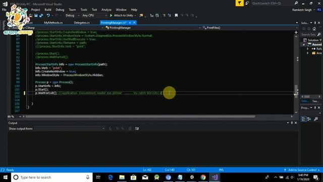Click the green Start play icon

111,16
